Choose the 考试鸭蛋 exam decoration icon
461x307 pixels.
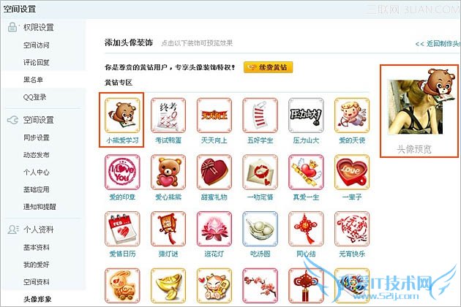[168, 115]
